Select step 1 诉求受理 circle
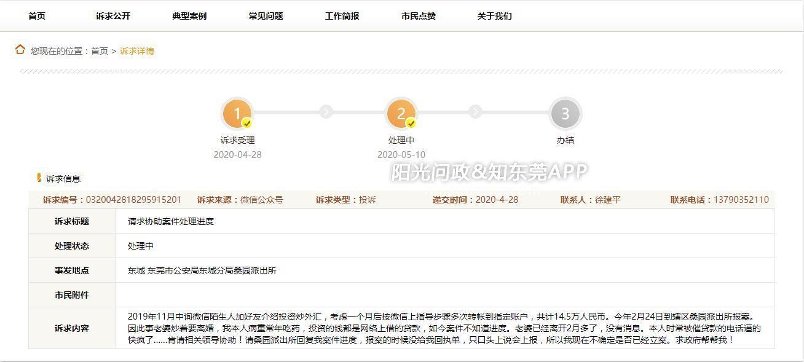 pyautogui.click(x=237, y=114)
